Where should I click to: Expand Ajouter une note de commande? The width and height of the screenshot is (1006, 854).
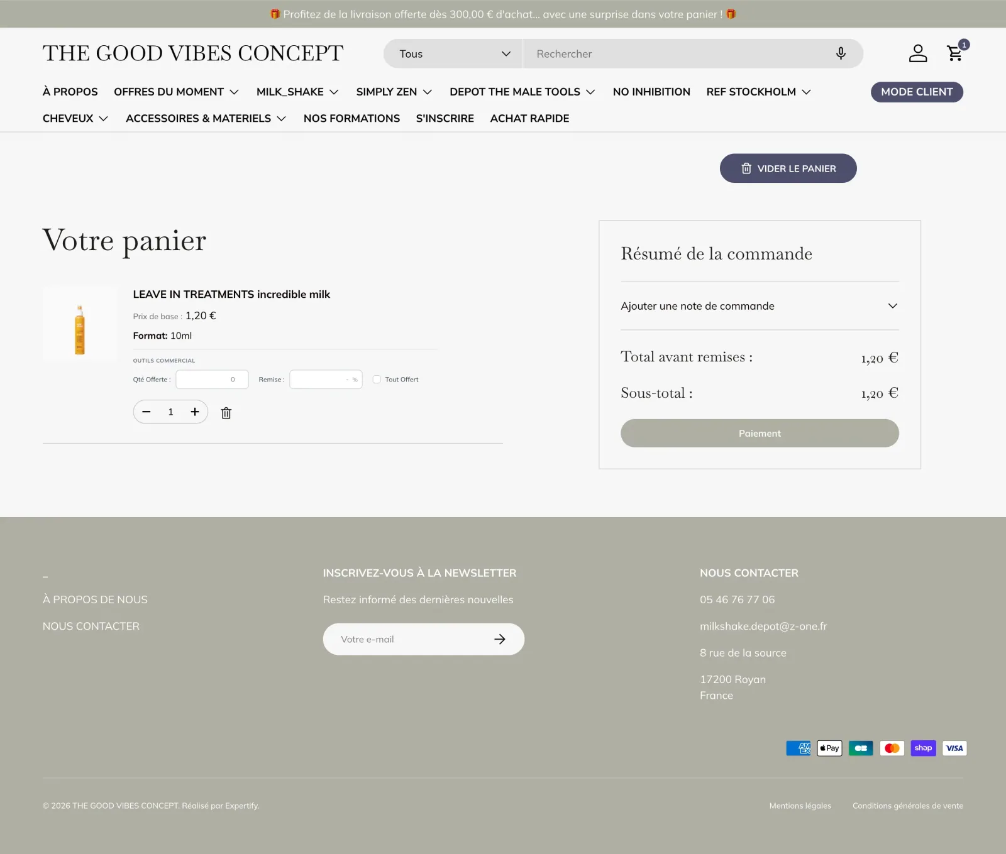(x=760, y=306)
